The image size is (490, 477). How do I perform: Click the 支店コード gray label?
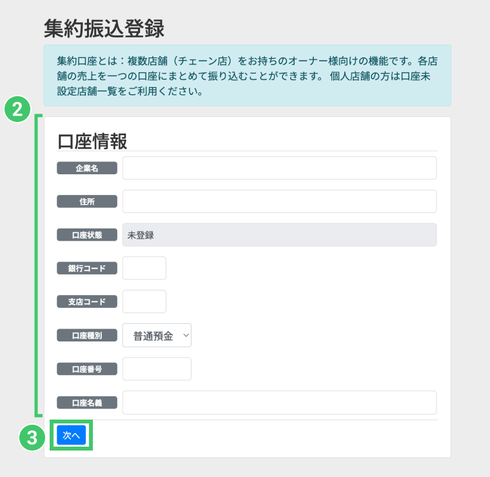(87, 301)
